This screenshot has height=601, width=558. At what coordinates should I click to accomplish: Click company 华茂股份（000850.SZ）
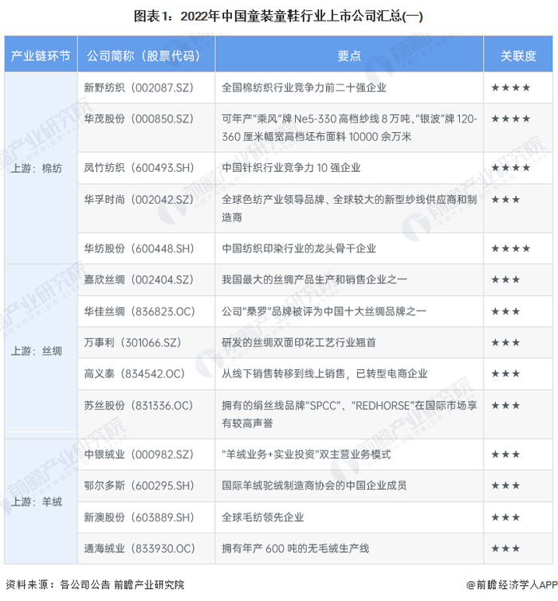139,119
